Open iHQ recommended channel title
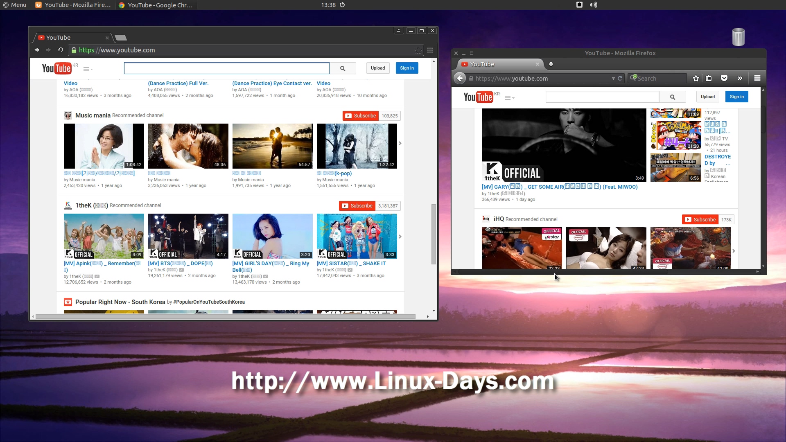 (x=499, y=219)
